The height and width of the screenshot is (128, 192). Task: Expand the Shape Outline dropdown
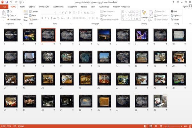tap(161, 15)
